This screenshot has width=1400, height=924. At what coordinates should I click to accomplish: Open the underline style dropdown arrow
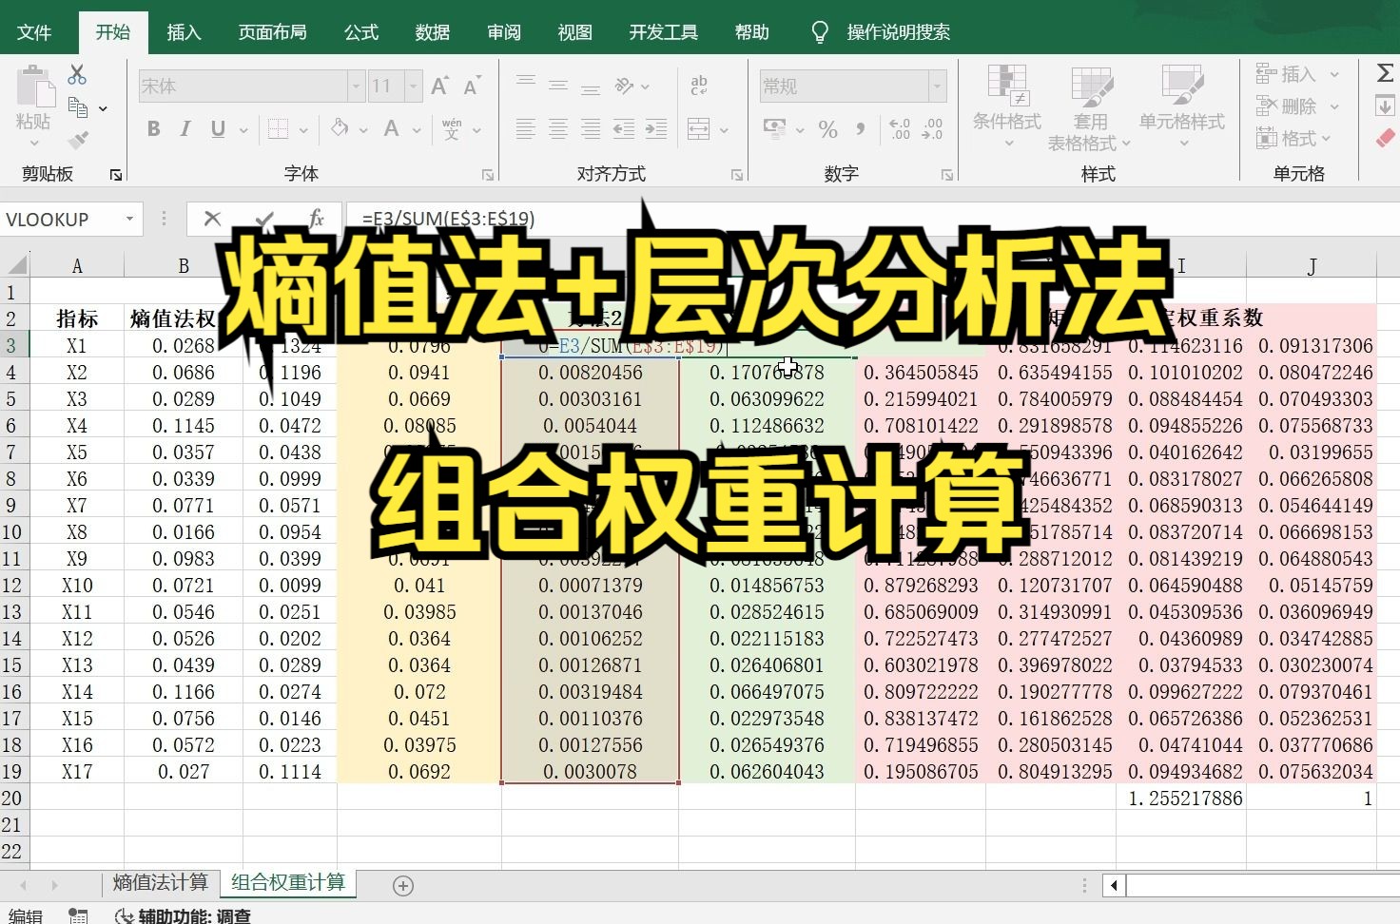[x=243, y=130]
